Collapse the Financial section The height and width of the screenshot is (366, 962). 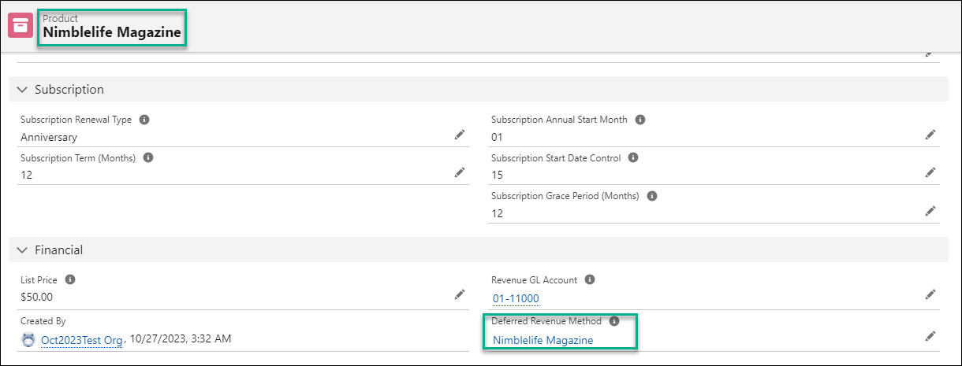(x=22, y=250)
